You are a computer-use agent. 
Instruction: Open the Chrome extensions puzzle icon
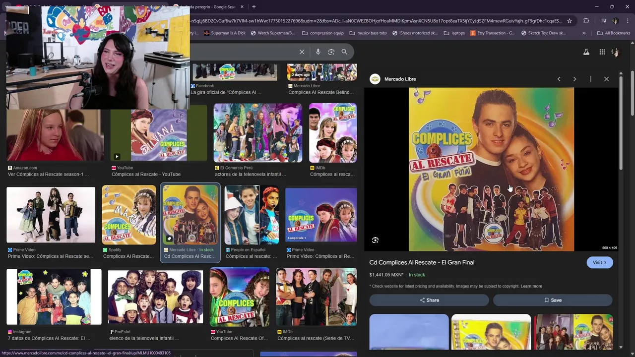586,21
